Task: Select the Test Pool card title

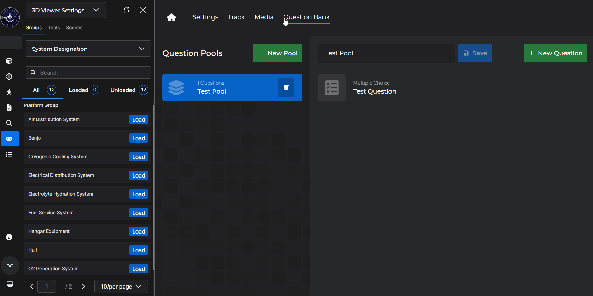Action: tap(212, 91)
